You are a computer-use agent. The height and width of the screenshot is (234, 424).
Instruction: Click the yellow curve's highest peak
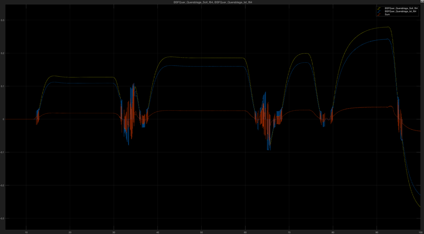(x=388, y=27)
